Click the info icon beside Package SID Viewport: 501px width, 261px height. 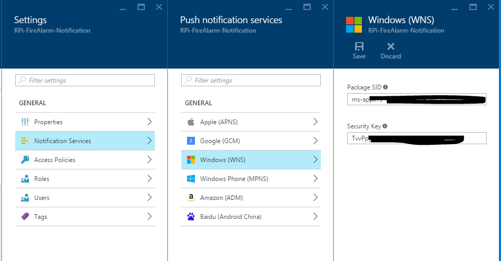385,87
